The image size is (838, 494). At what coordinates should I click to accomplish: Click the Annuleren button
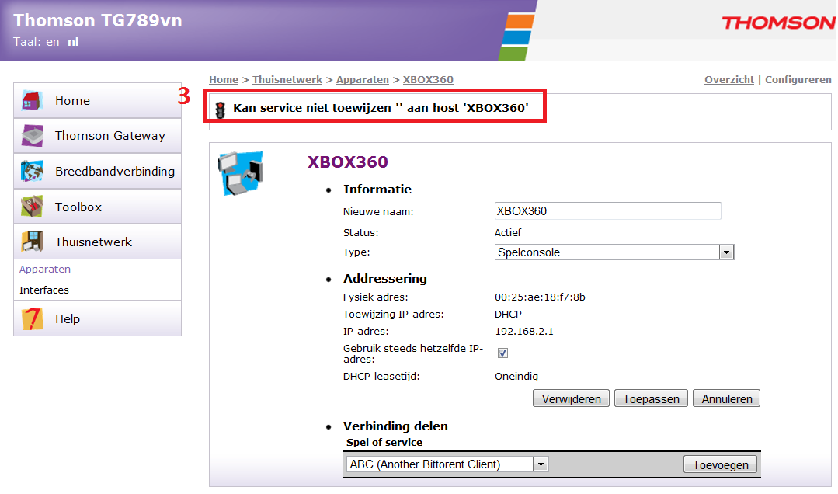click(x=726, y=398)
